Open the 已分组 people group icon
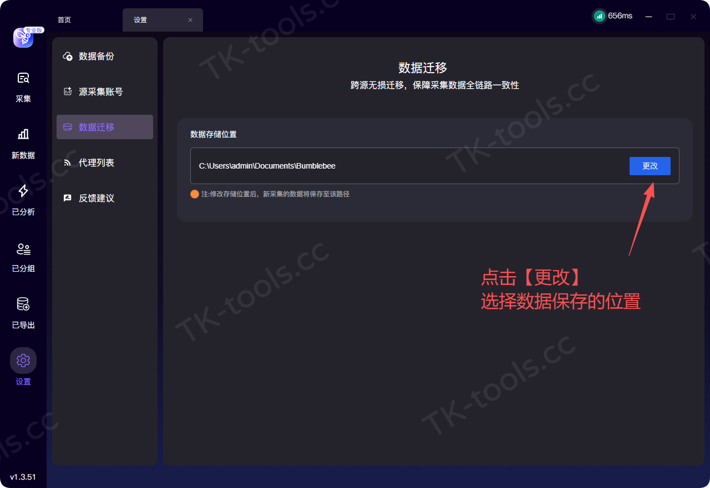 tap(23, 248)
